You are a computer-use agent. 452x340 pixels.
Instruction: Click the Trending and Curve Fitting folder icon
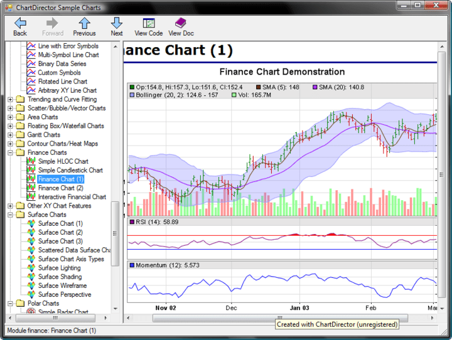point(20,99)
